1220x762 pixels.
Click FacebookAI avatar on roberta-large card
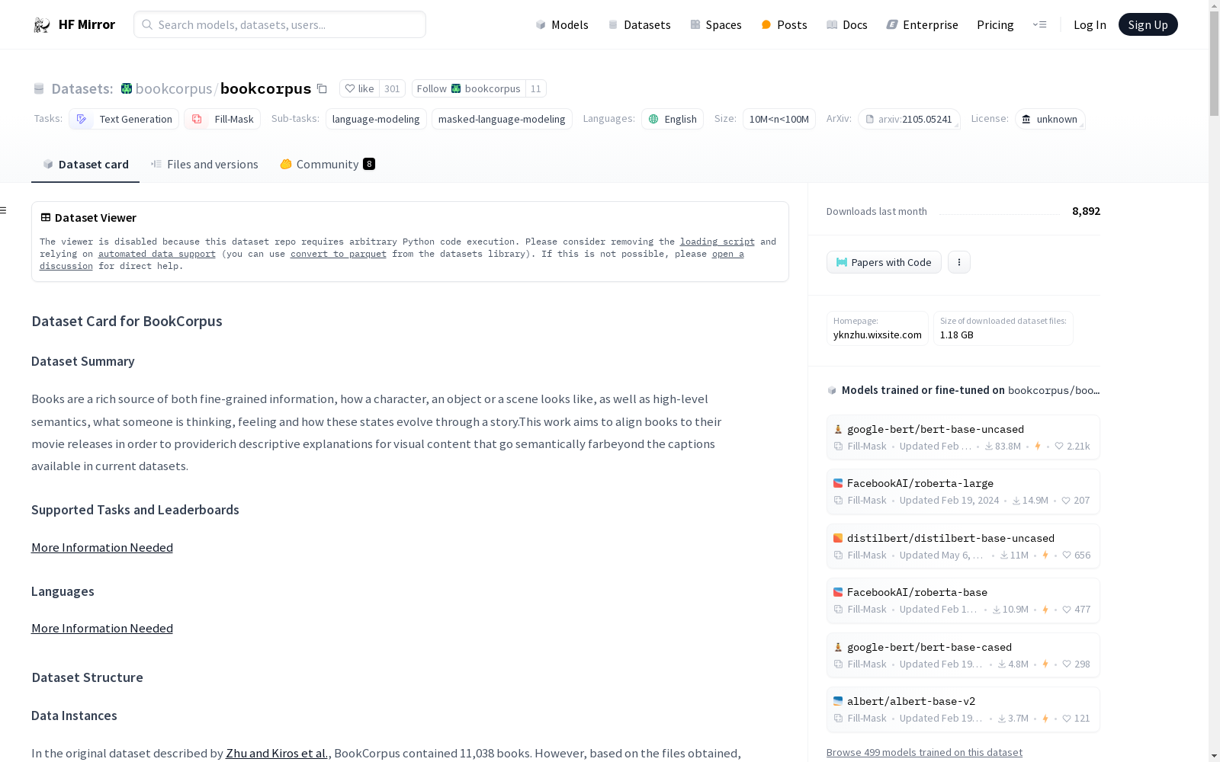coord(838,483)
